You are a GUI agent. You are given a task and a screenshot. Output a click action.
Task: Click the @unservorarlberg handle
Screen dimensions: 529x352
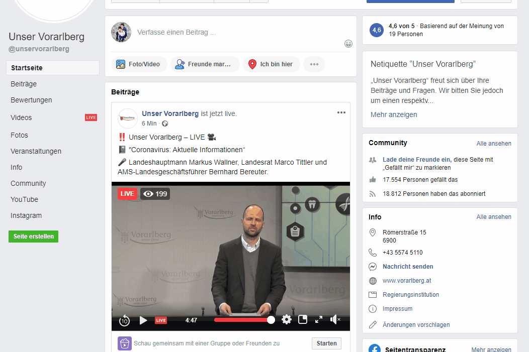coord(39,49)
